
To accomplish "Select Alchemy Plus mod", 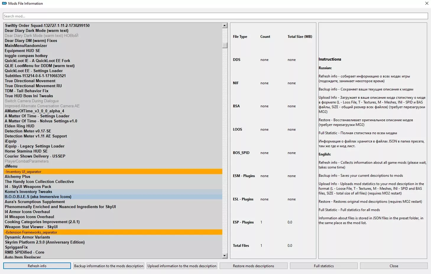I will coord(17,176).
